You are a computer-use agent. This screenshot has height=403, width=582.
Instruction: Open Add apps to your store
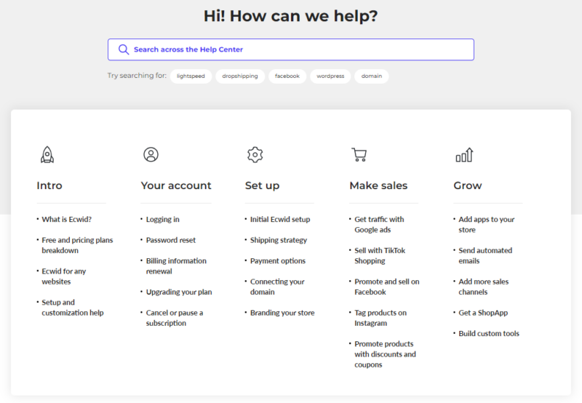coord(486,225)
